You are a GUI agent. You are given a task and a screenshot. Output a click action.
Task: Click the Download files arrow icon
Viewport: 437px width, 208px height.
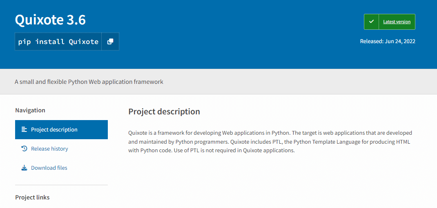(x=24, y=168)
